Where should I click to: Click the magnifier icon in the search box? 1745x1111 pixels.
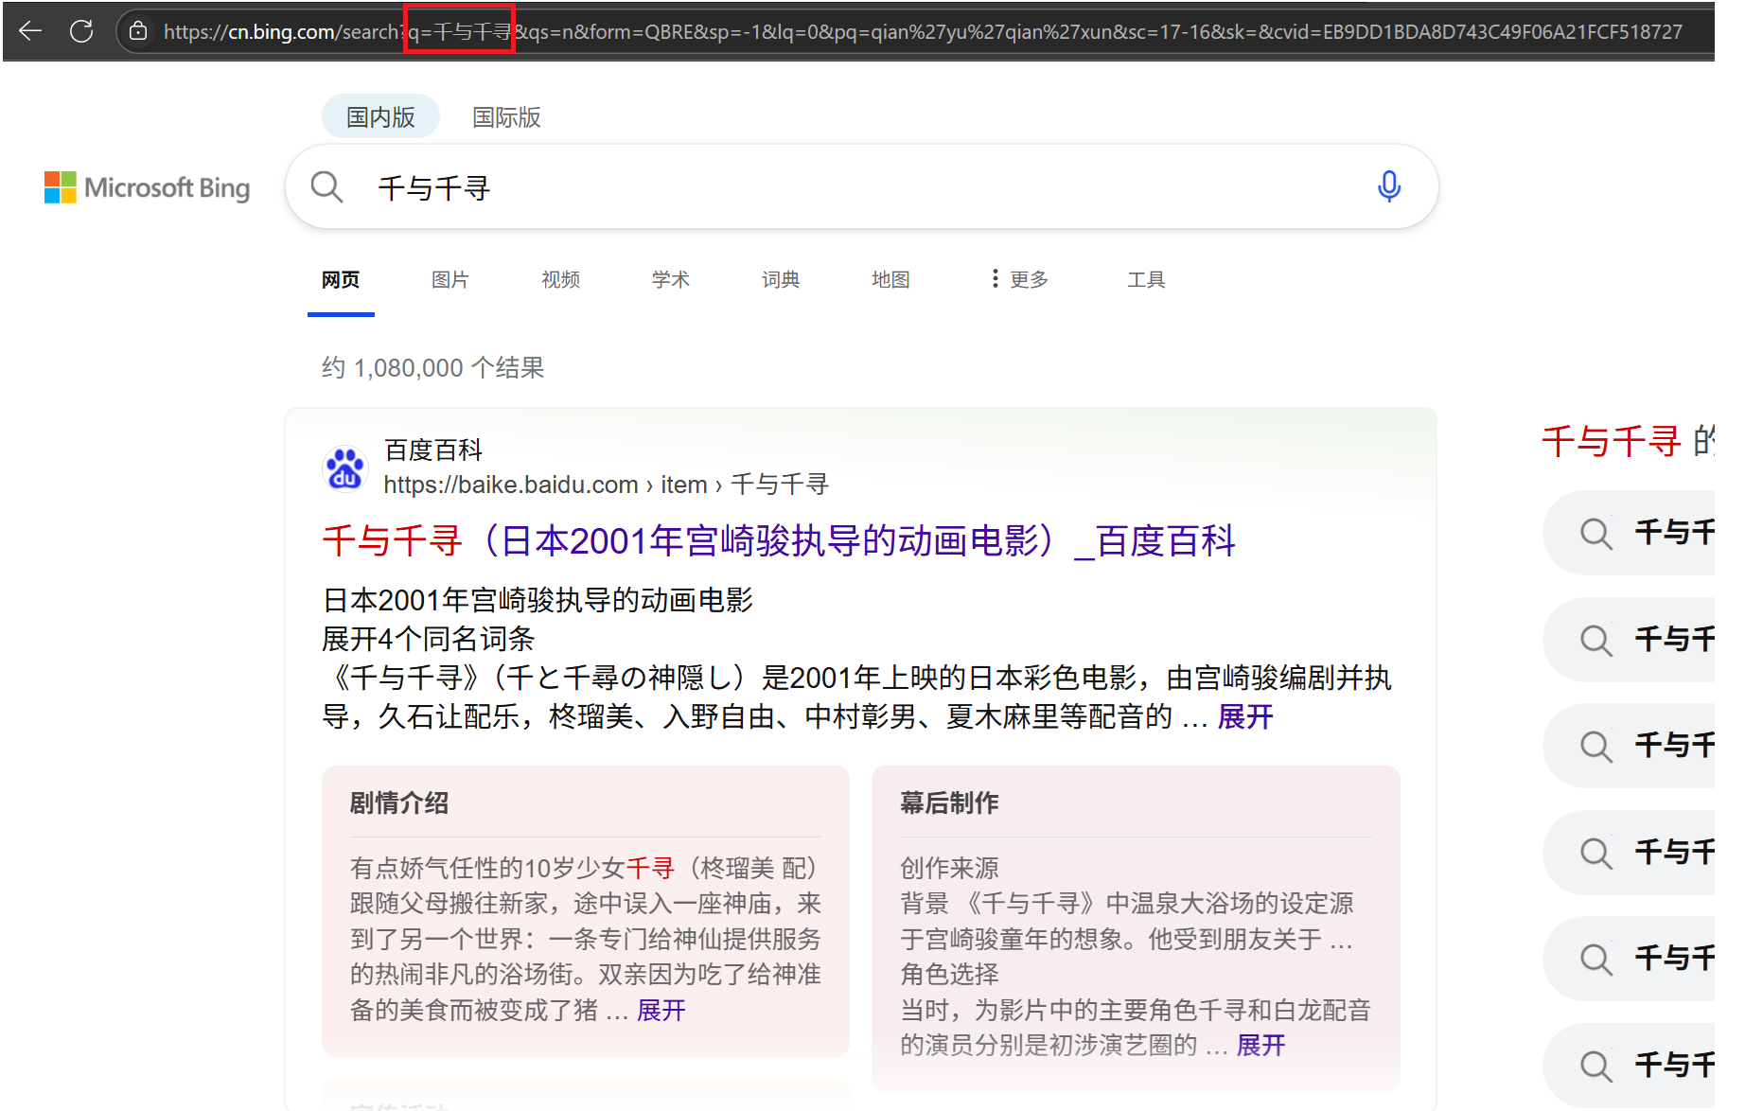coord(326,186)
